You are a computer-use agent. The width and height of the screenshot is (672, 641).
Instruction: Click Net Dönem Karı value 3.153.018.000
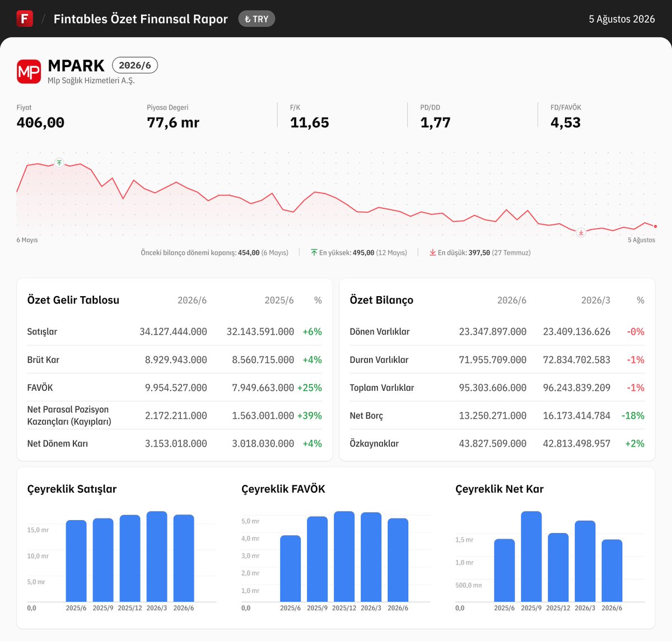pos(176,443)
